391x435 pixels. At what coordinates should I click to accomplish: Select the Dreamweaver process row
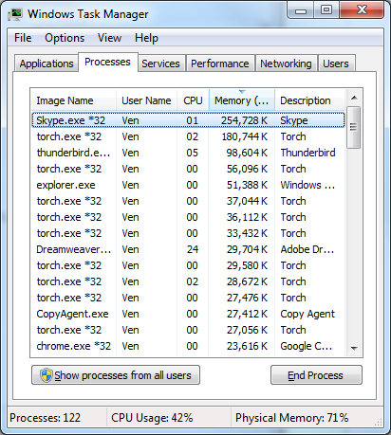188,249
